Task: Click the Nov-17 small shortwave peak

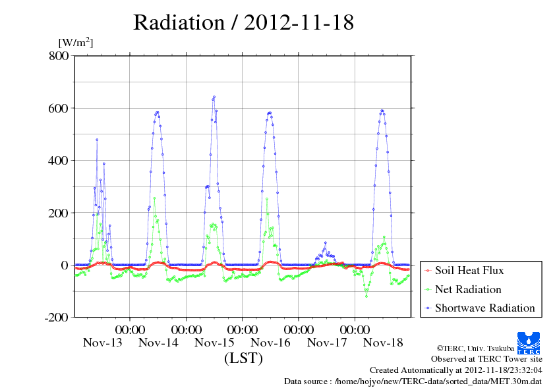Action: (x=325, y=242)
